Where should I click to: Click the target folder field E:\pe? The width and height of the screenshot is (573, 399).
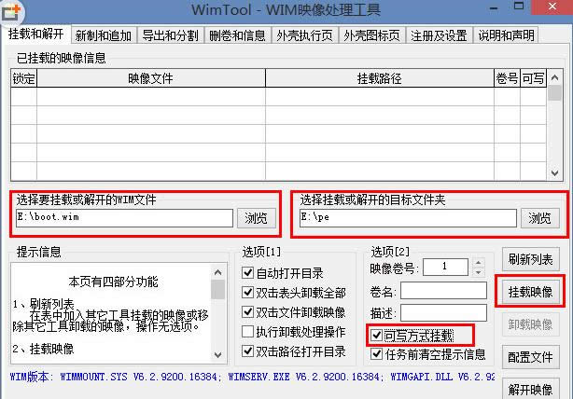(x=408, y=218)
